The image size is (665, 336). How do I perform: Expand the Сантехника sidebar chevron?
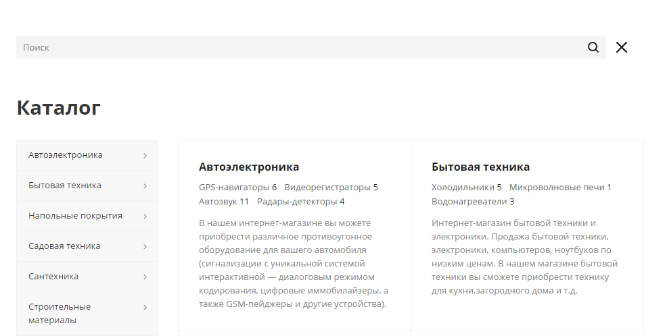[145, 277]
